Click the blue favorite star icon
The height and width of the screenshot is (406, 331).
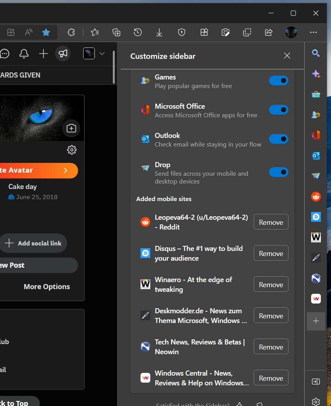point(46,32)
